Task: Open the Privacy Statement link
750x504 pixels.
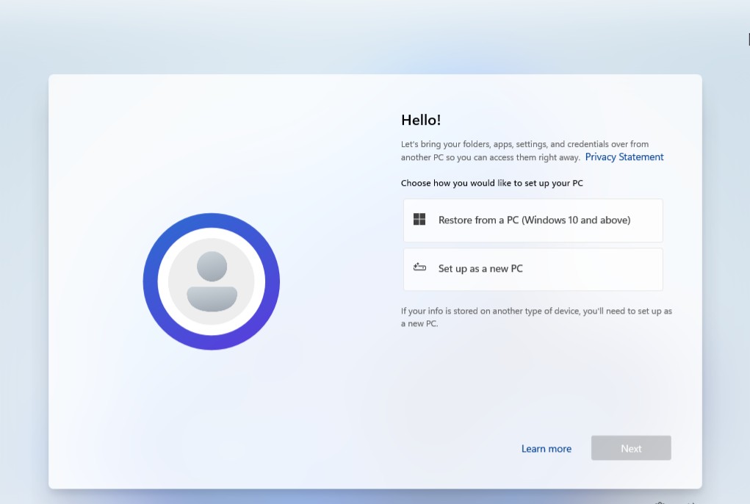Action: pos(624,157)
